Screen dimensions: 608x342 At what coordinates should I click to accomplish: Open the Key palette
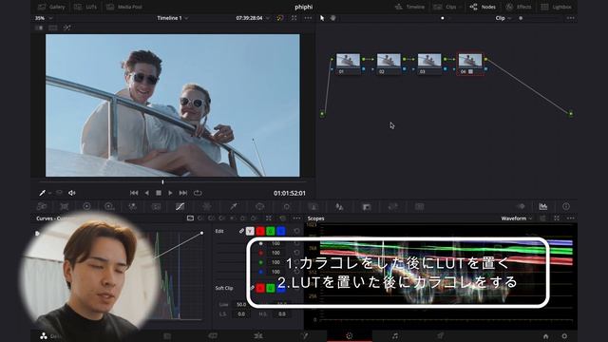point(366,207)
